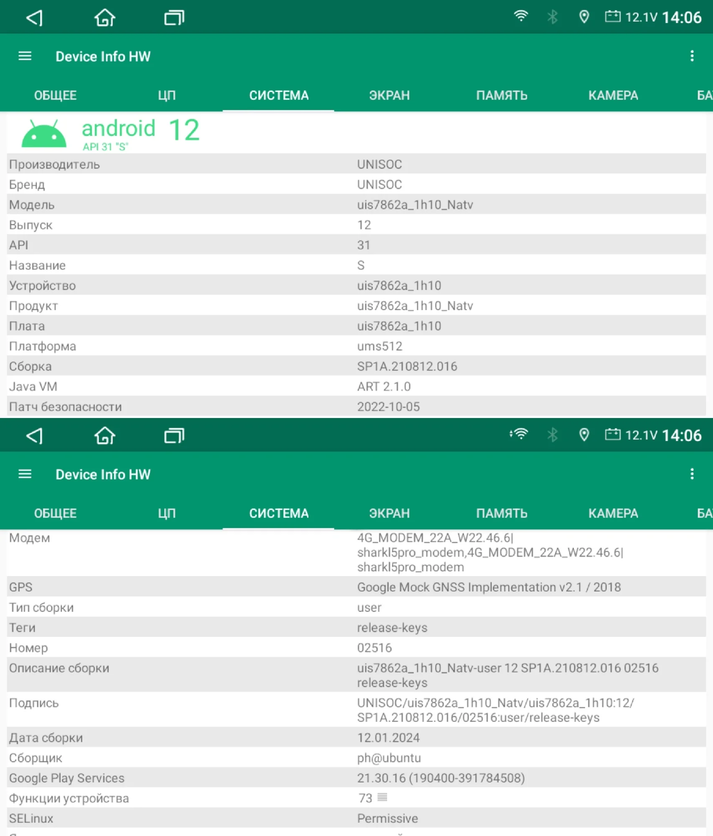Viewport: 713px width, 836px height.
Task: Open the ЭКРАН tab in the lower screenshot
Action: [390, 513]
